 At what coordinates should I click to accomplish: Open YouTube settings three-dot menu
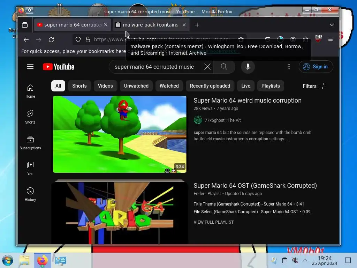point(289,67)
